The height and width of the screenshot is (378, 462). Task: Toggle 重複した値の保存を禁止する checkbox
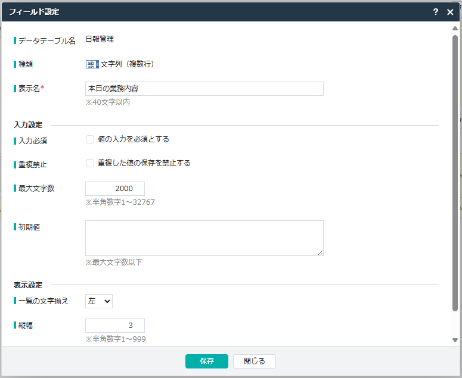point(90,163)
